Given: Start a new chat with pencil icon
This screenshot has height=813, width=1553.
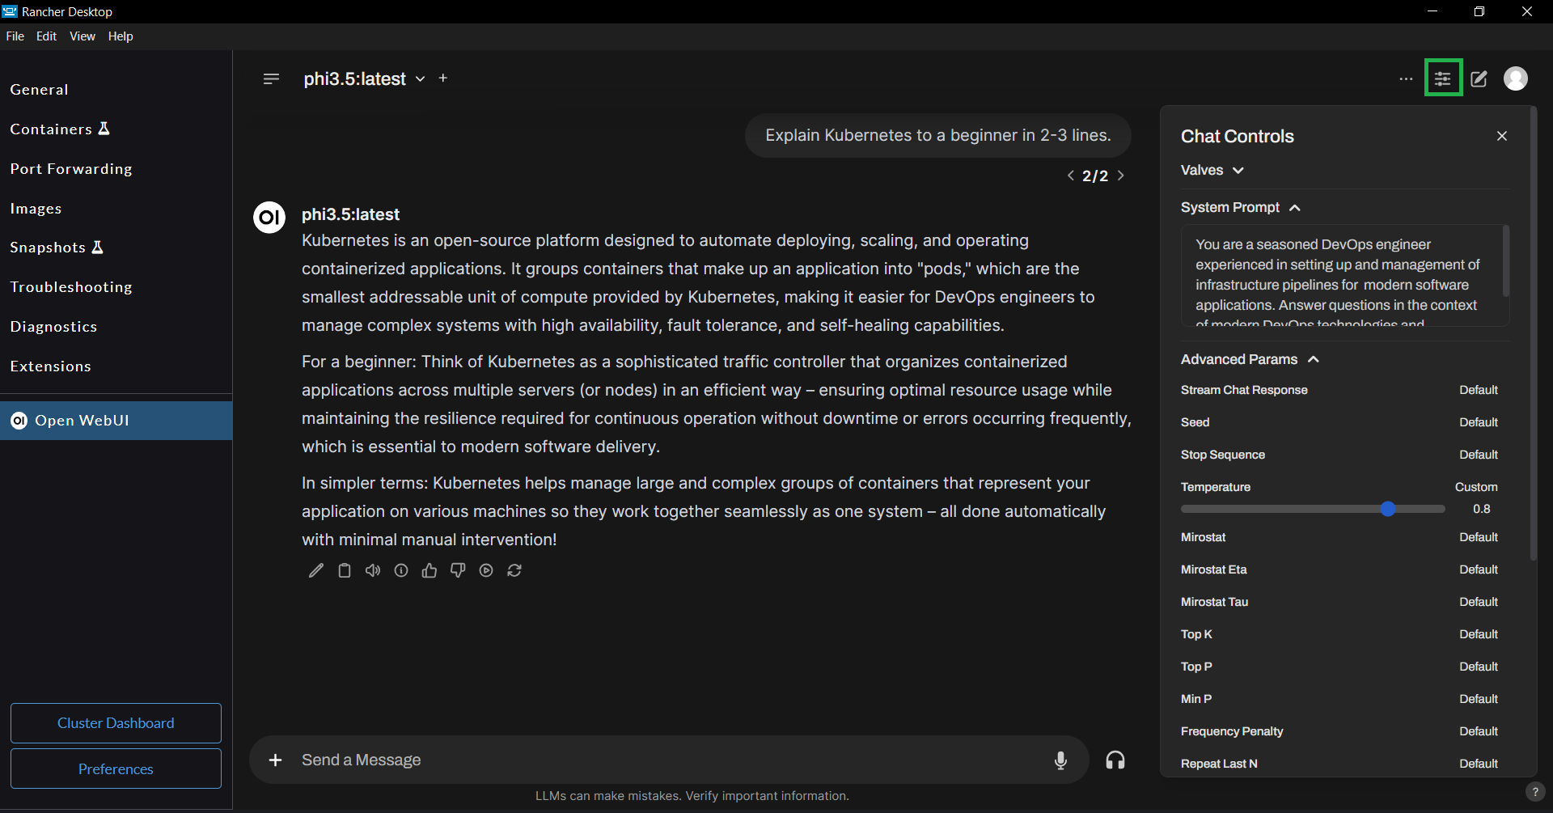Looking at the screenshot, I should 1479,78.
